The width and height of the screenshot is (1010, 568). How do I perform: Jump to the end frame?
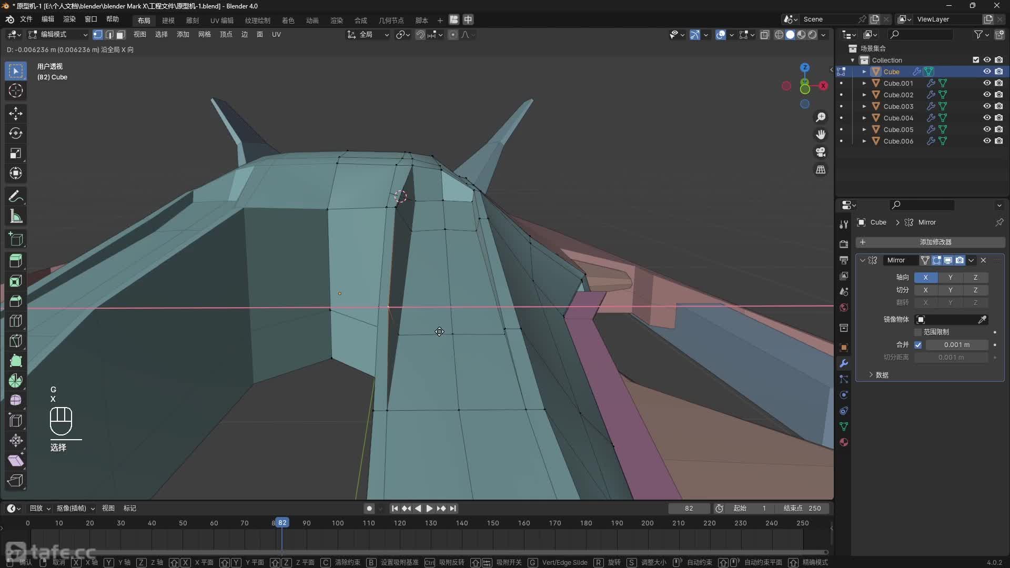453,509
